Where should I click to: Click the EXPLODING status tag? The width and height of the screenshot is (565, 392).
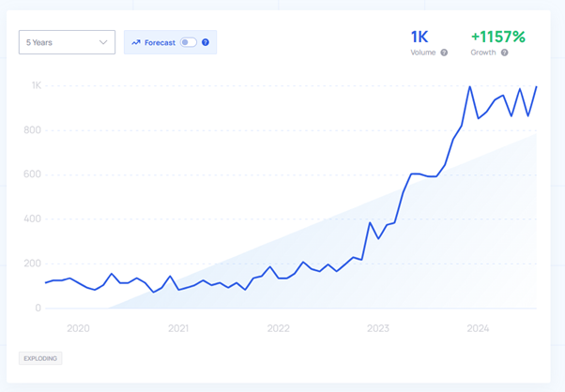[x=40, y=358]
